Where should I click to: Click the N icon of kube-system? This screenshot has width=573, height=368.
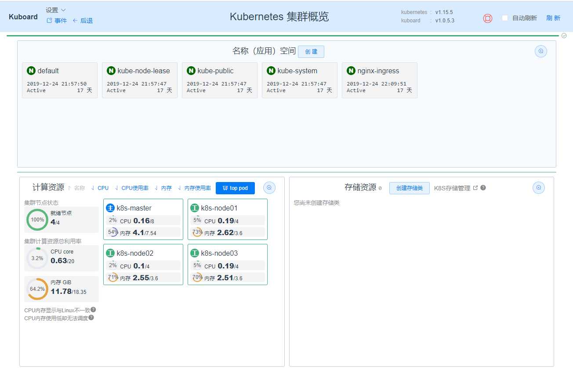point(271,71)
